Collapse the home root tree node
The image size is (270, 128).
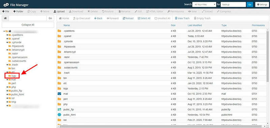4,31
